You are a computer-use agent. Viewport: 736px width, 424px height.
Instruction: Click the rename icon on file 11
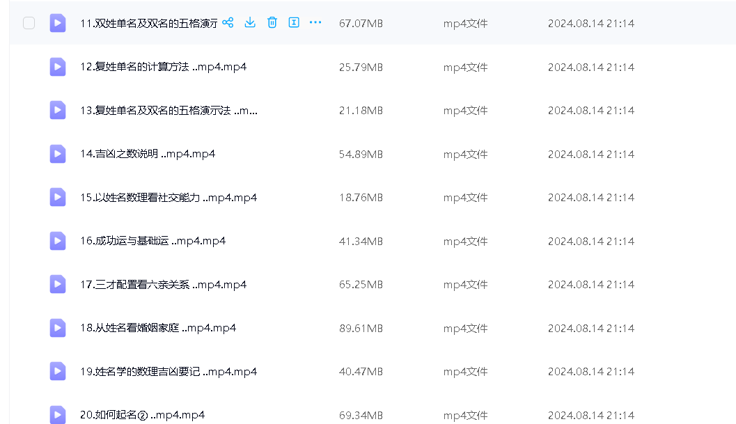(294, 23)
